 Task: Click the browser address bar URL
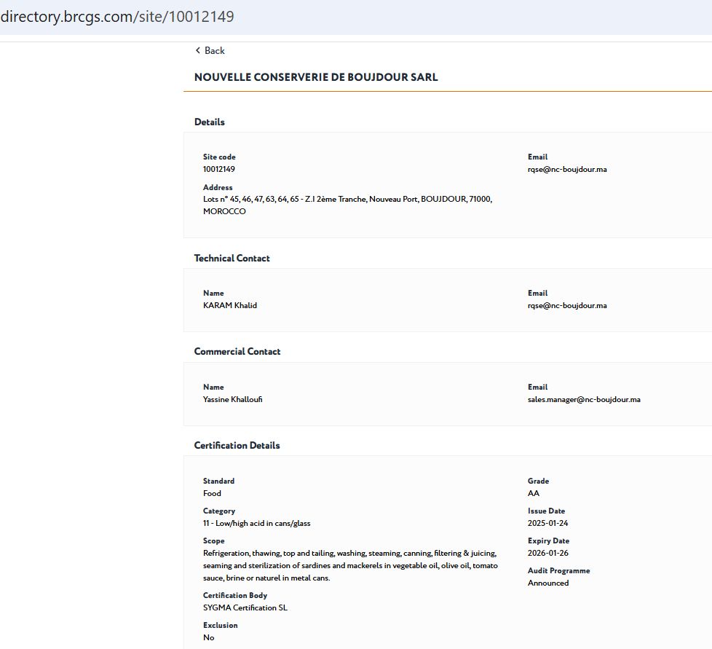(x=117, y=16)
